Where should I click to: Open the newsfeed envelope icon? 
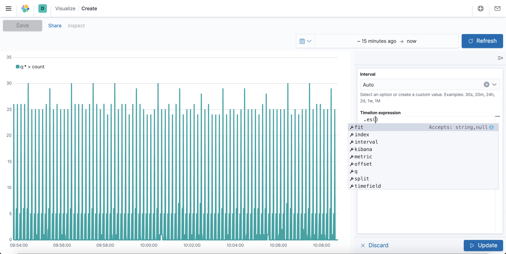click(497, 8)
